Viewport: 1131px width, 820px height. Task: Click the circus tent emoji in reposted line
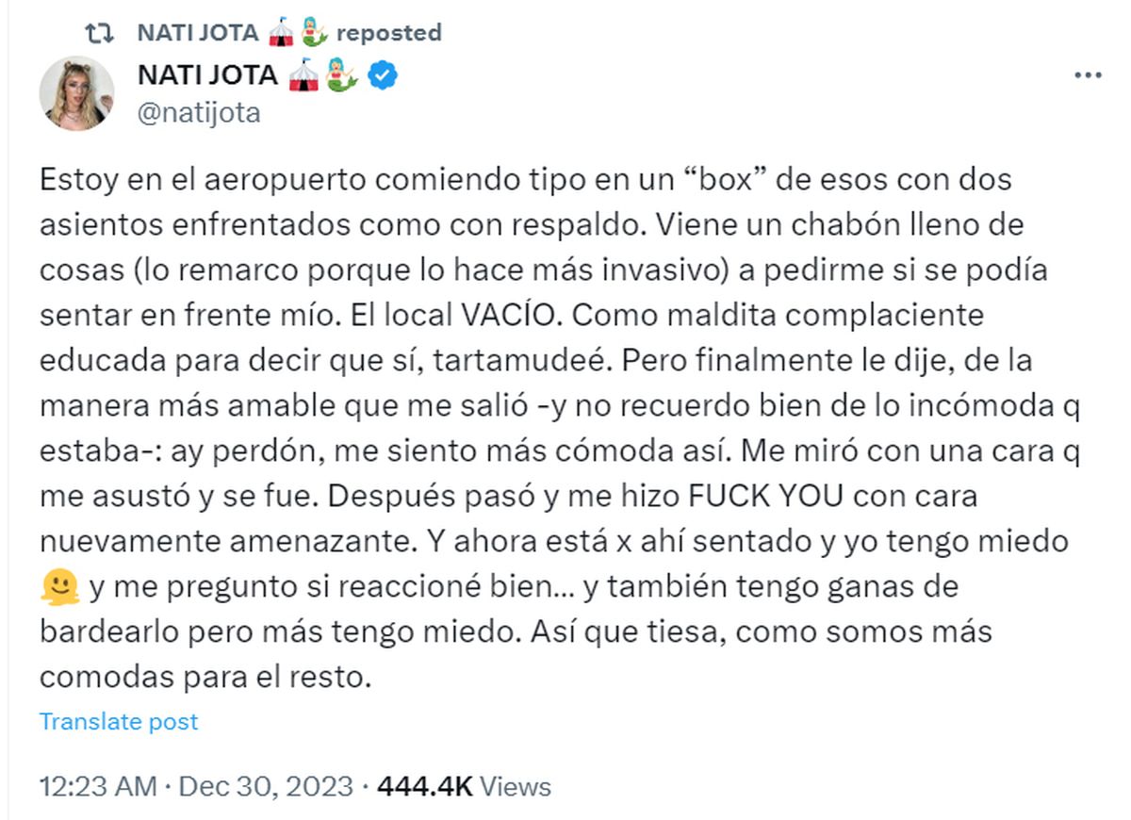[281, 33]
